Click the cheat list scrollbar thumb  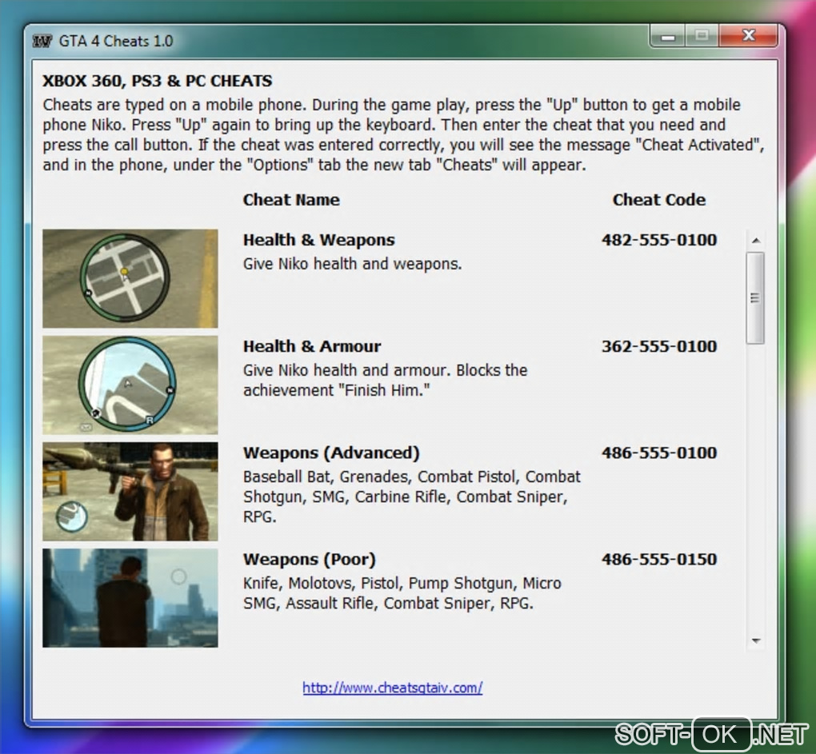[755, 298]
